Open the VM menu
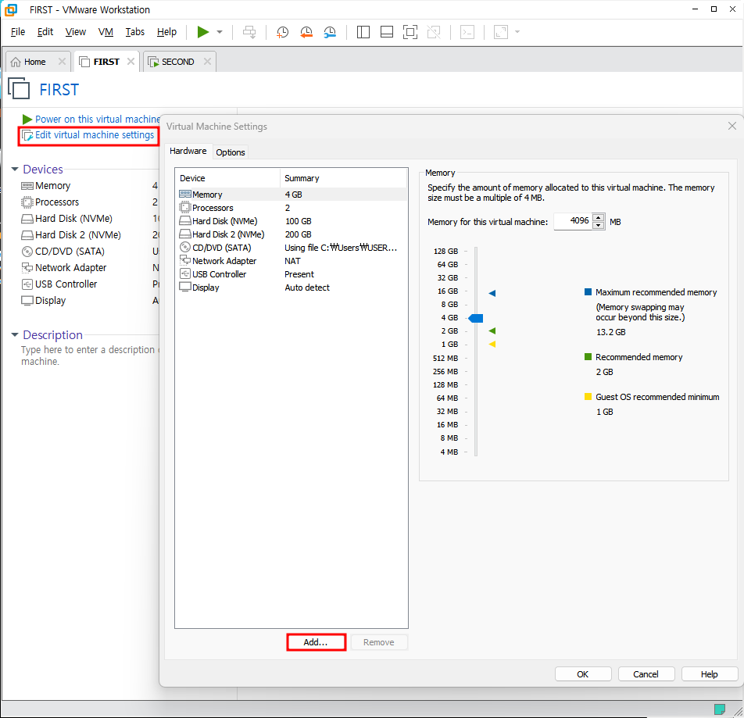This screenshot has height=718, width=744. (106, 32)
